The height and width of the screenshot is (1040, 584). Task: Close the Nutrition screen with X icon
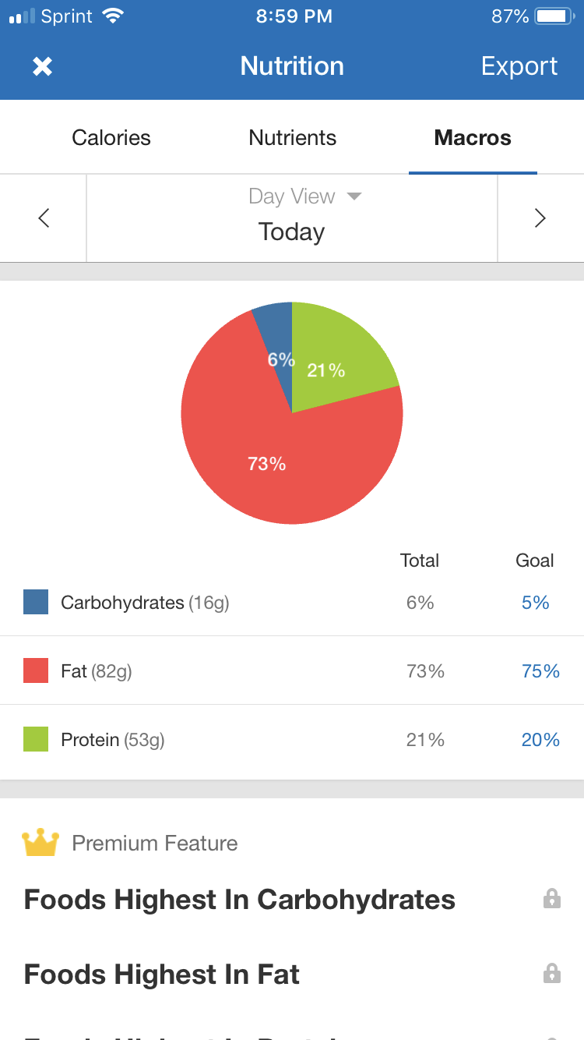click(x=42, y=66)
